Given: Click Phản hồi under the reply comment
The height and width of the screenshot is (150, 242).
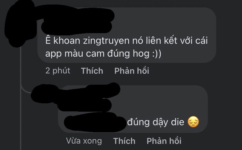Looking at the screenshot, I should 164,141.
